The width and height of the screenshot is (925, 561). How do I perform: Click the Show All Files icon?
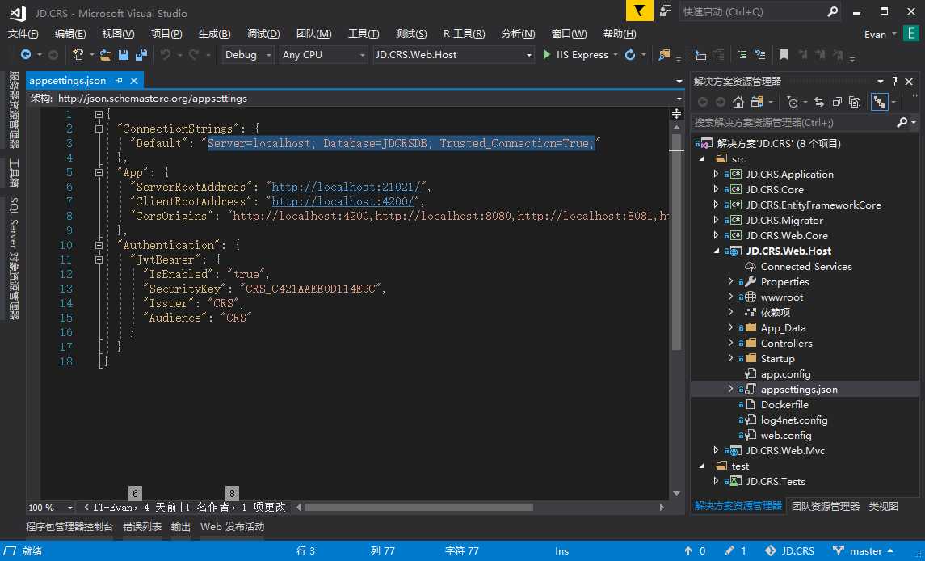(854, 102)
